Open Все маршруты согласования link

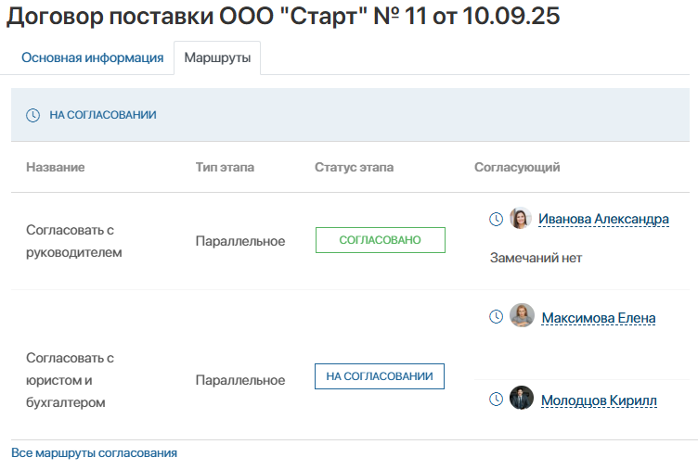tap(94, 452)
